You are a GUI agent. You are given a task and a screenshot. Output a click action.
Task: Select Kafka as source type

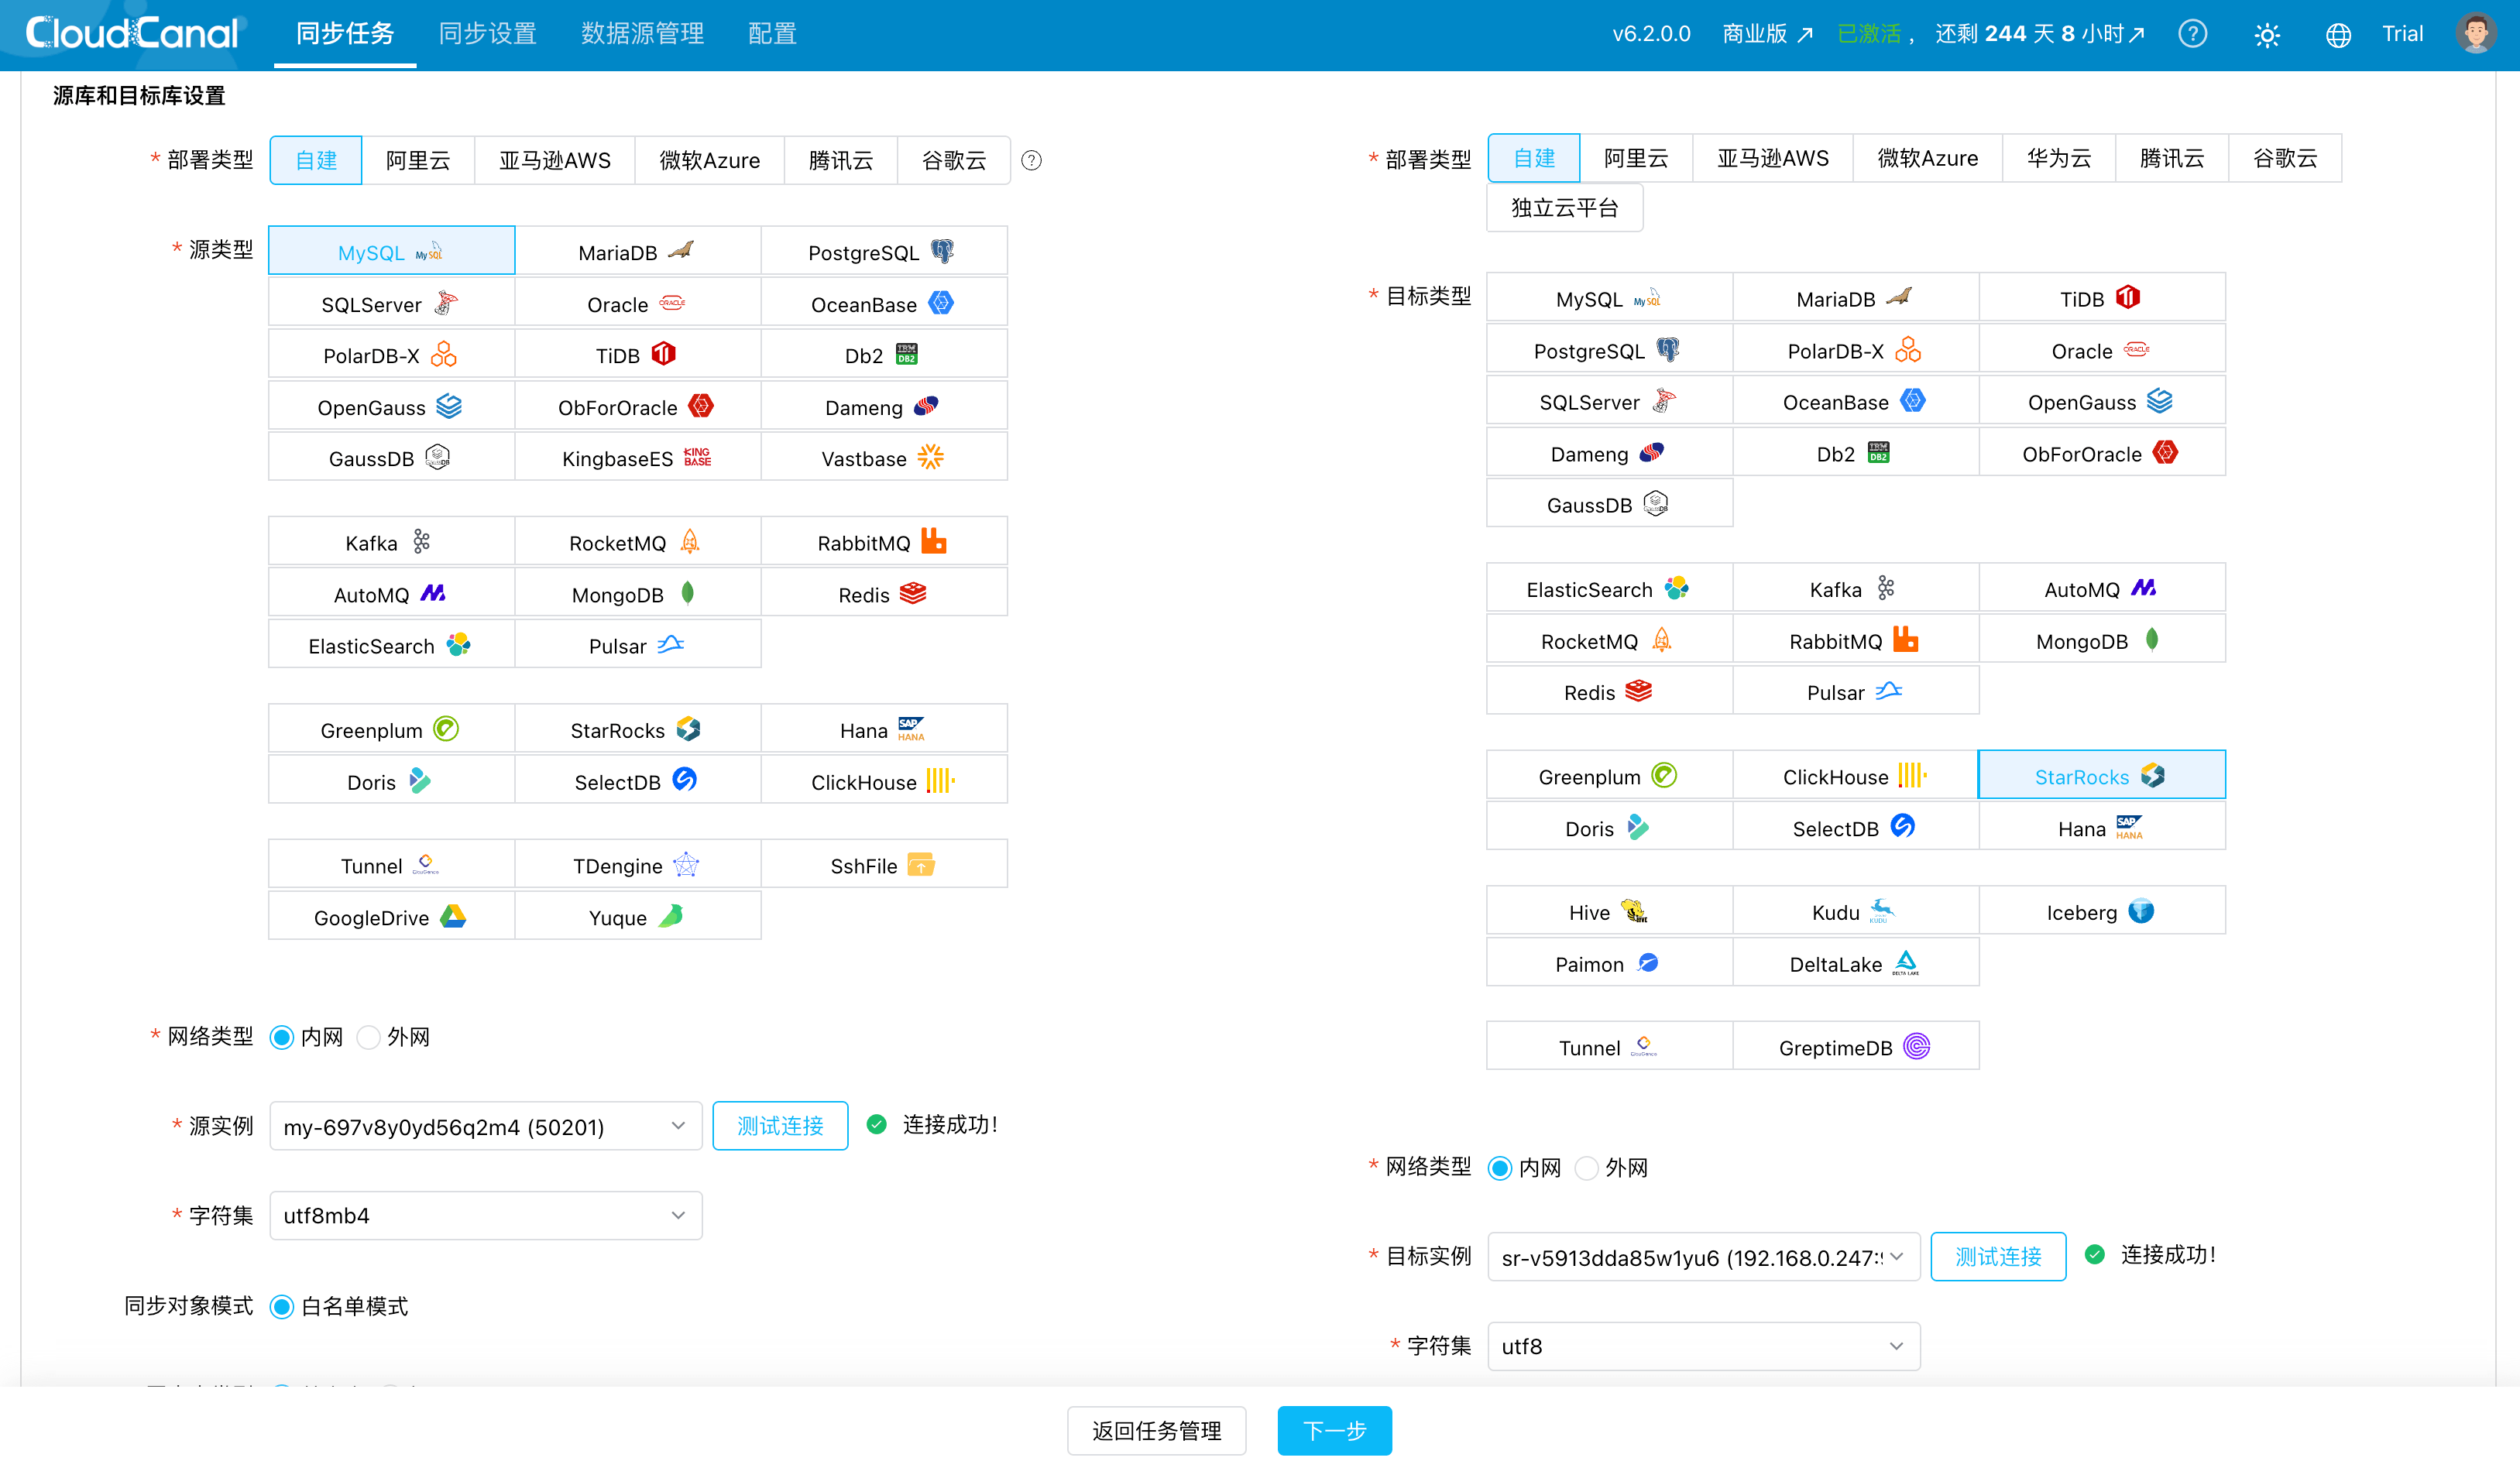point(391,542)
